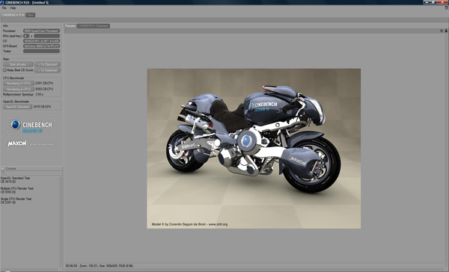The height and width of the screenshot is (272, 449).
Task: Click the zoom arrow icon in picture viewer
Action: tap(446, 31)
